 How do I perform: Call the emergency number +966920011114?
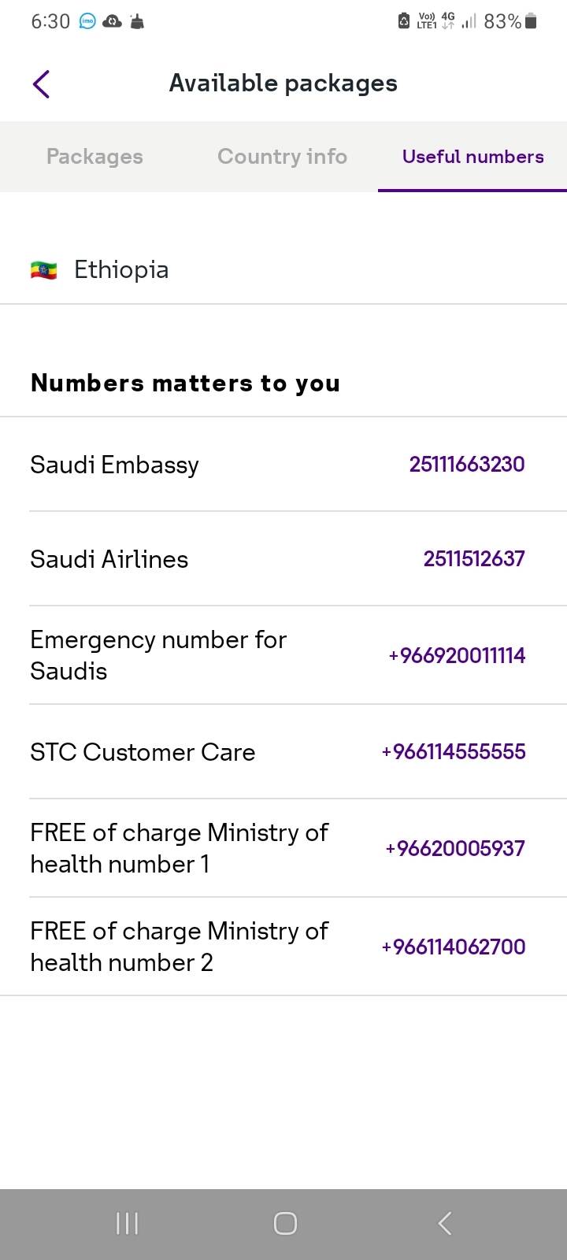(x=456, y=655)
